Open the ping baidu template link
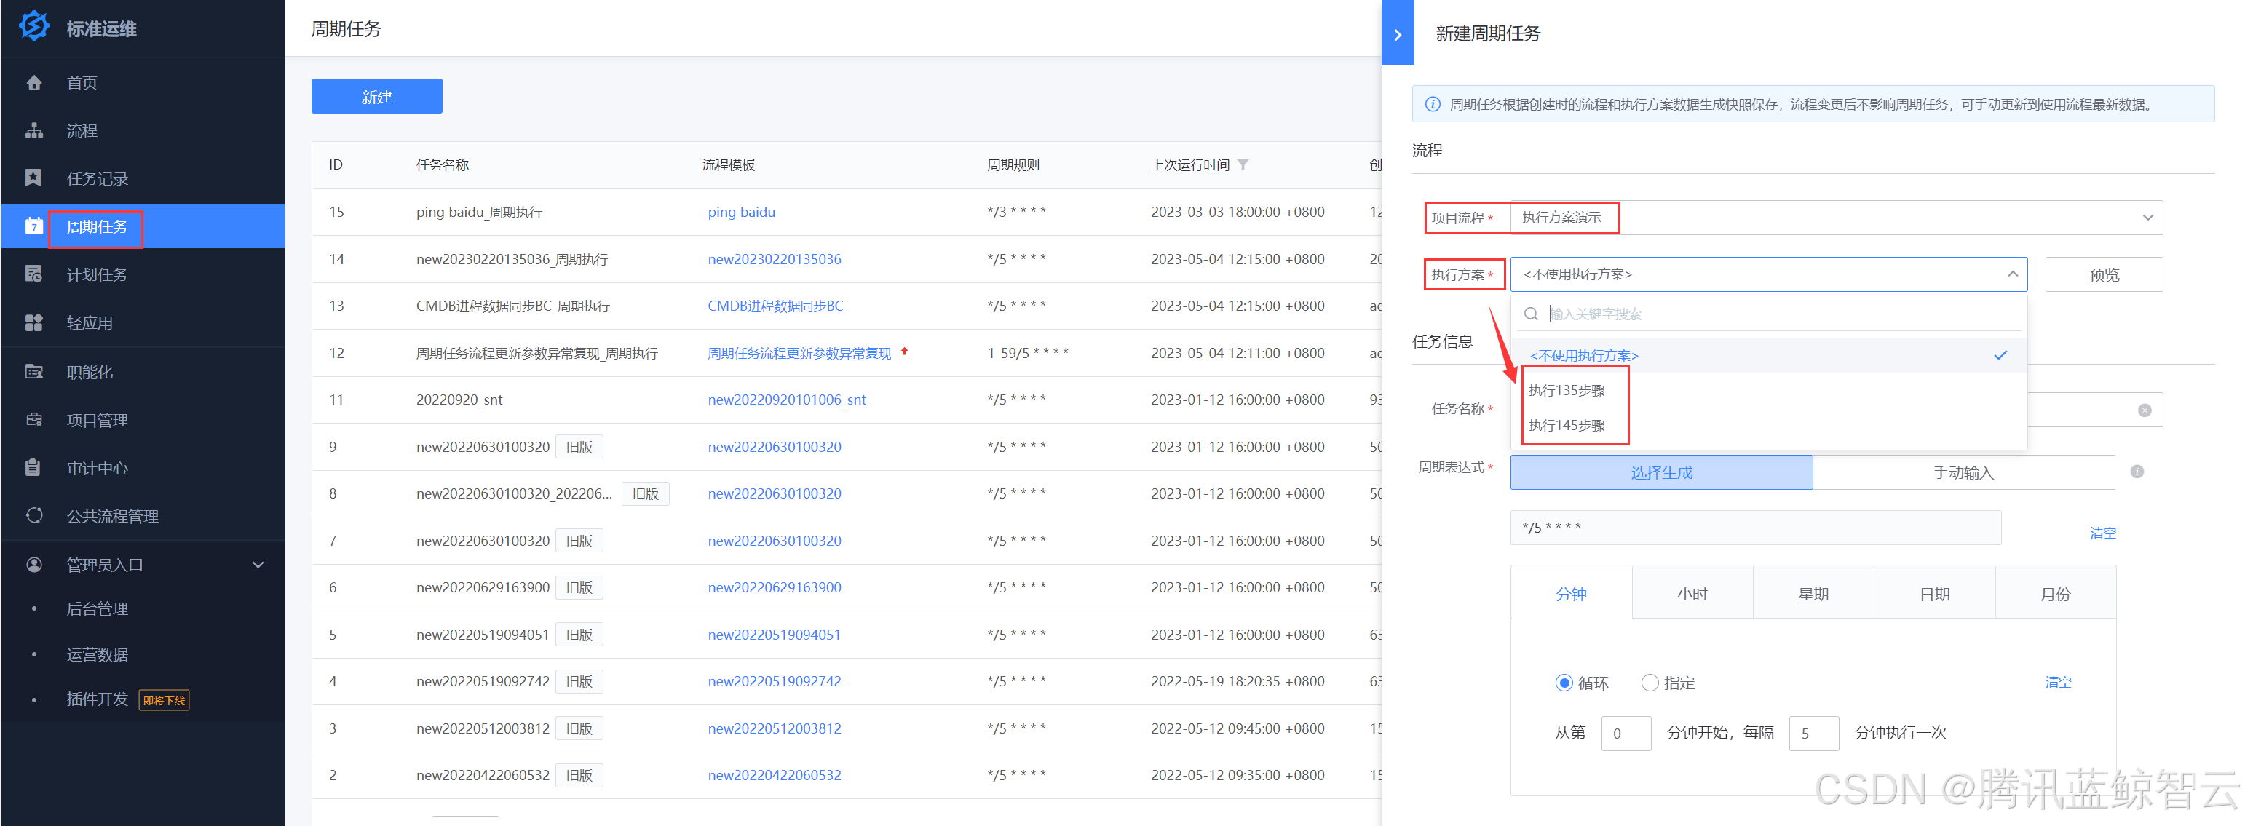The image size is (2245, 826). click(x=741, y=213)
